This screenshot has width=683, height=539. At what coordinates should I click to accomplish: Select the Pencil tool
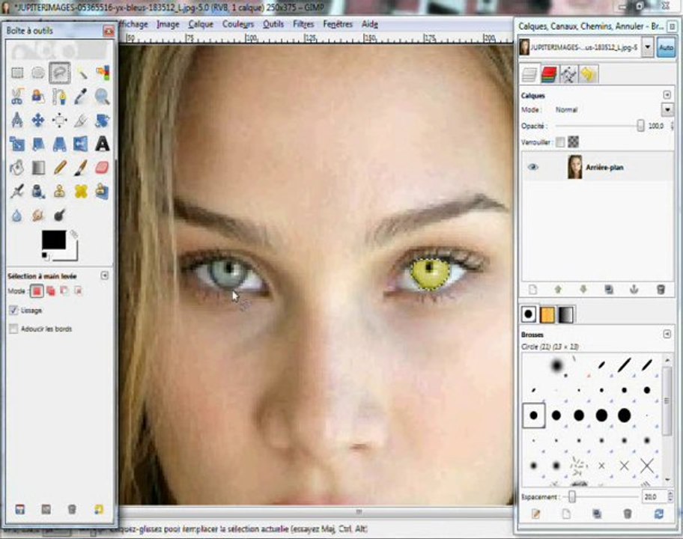[x=60, y=168]
